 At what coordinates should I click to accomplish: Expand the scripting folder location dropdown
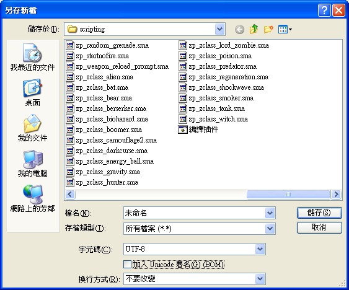219,29
